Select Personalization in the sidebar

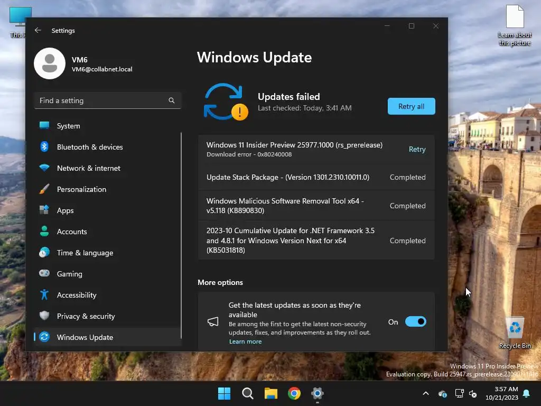tap(108, 189)
